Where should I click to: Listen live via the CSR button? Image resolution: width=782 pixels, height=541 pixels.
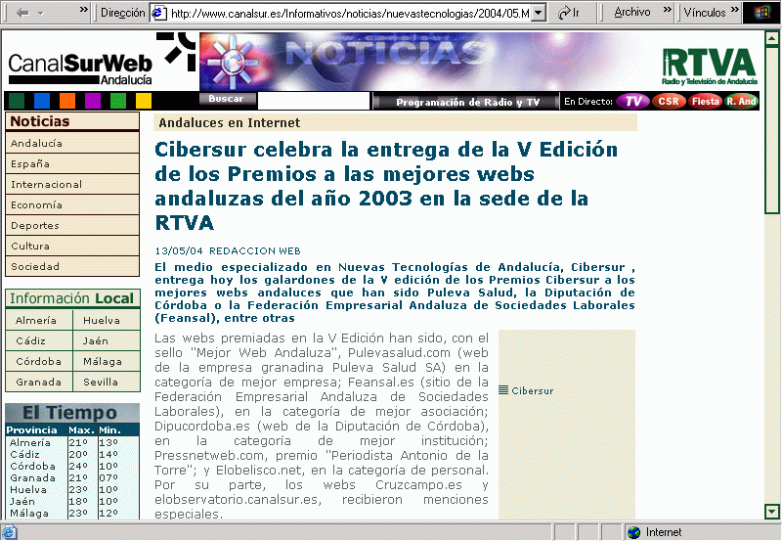tap(669, 102)
